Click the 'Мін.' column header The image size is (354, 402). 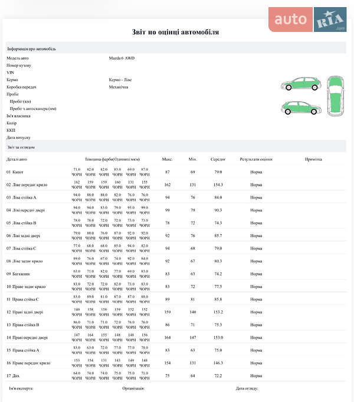coord(192,159)
